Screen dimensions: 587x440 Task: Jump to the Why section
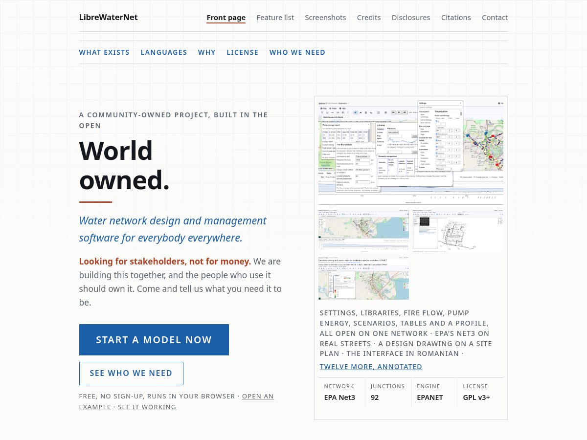coord(207,52)
